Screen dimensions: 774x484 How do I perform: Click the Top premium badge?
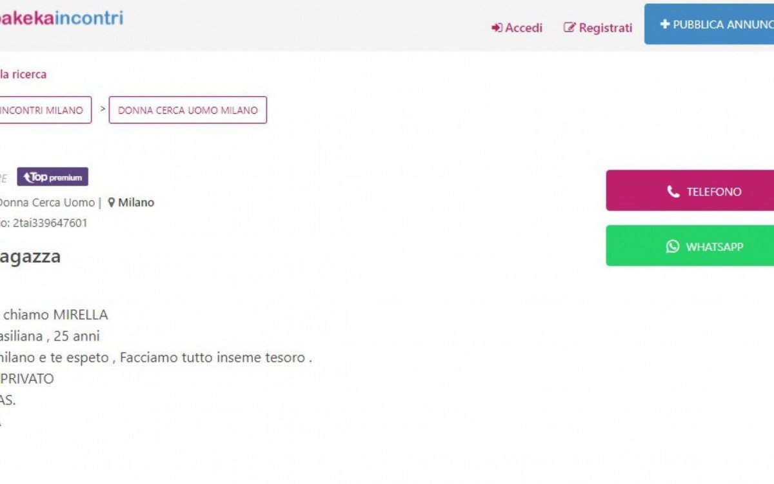click(x=52, y=177)
